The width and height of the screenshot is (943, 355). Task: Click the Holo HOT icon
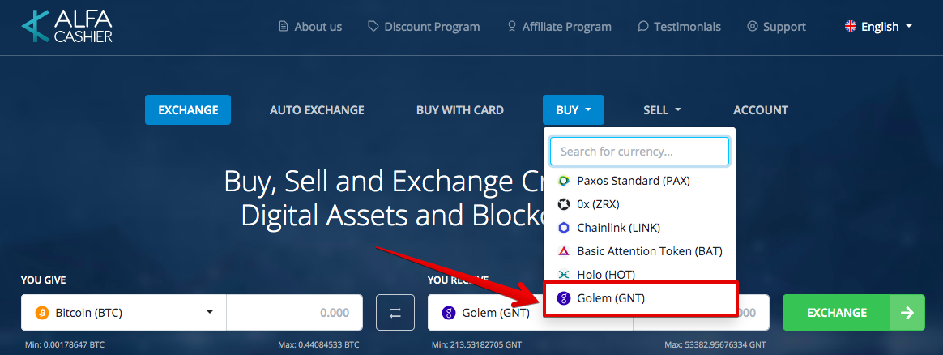564,275
